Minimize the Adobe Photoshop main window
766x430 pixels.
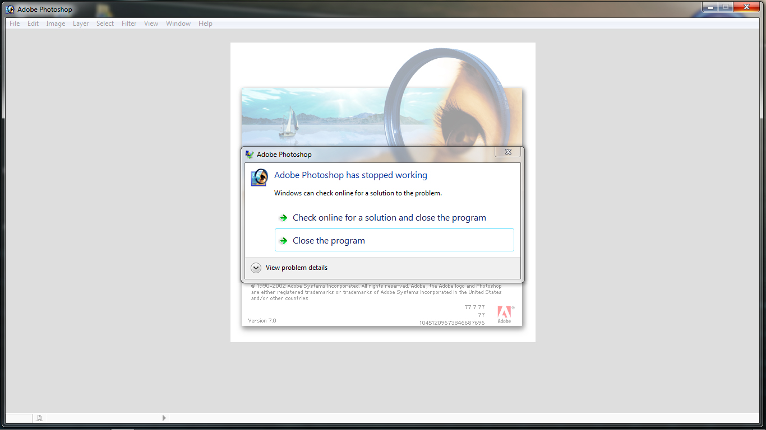click(x=710, y=7)
